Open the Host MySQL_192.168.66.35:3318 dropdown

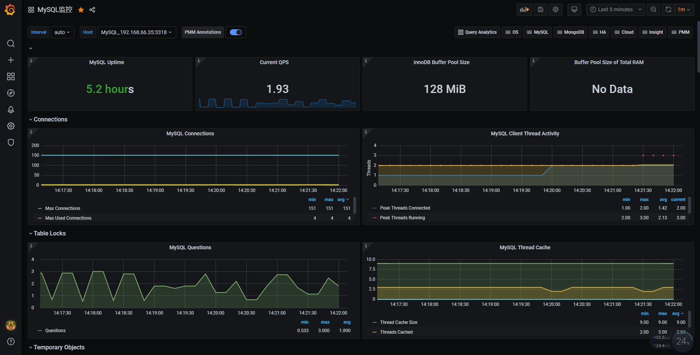pyautogui.click(x=137, y=32)
